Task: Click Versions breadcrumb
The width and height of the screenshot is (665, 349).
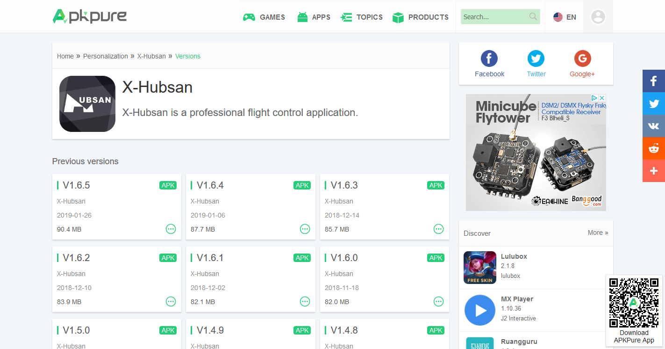Action: point(188,56)
